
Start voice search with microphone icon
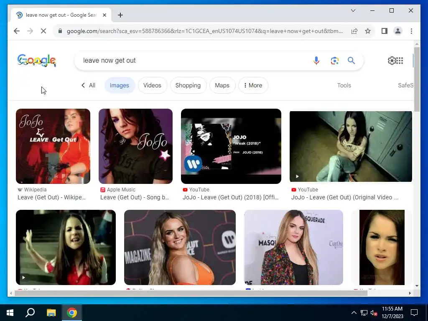[316, 60]
